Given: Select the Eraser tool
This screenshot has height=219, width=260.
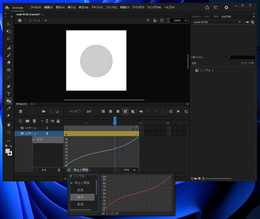Looking at the screenshot, I should (9, 62).
